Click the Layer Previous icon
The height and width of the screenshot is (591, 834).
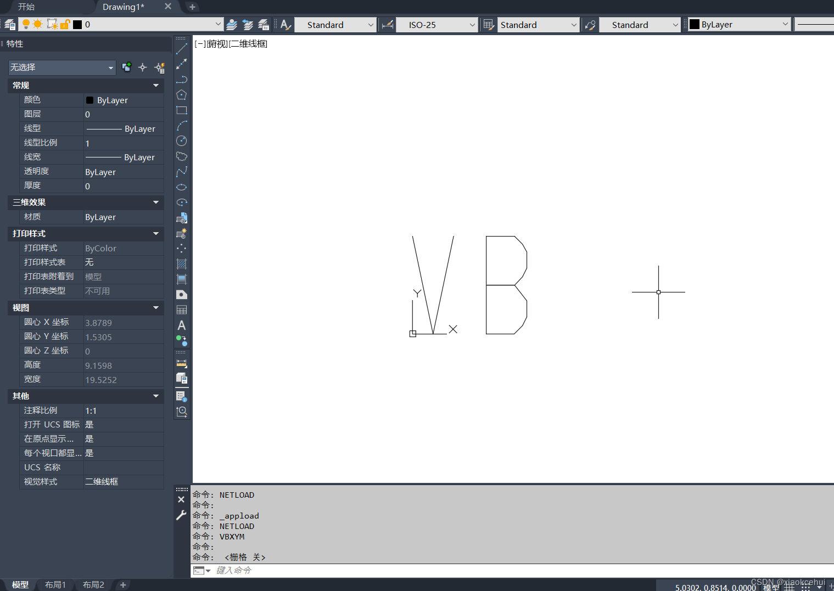(248, 25)
